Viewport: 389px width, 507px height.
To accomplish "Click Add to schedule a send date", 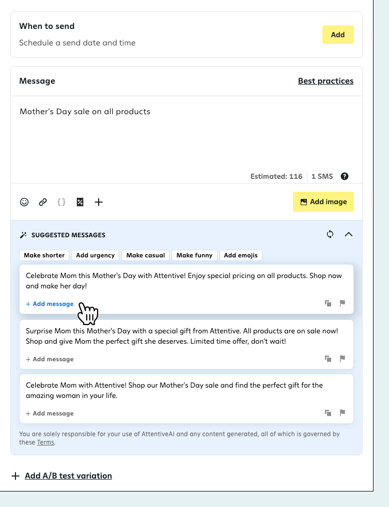I will coord(338,35).
